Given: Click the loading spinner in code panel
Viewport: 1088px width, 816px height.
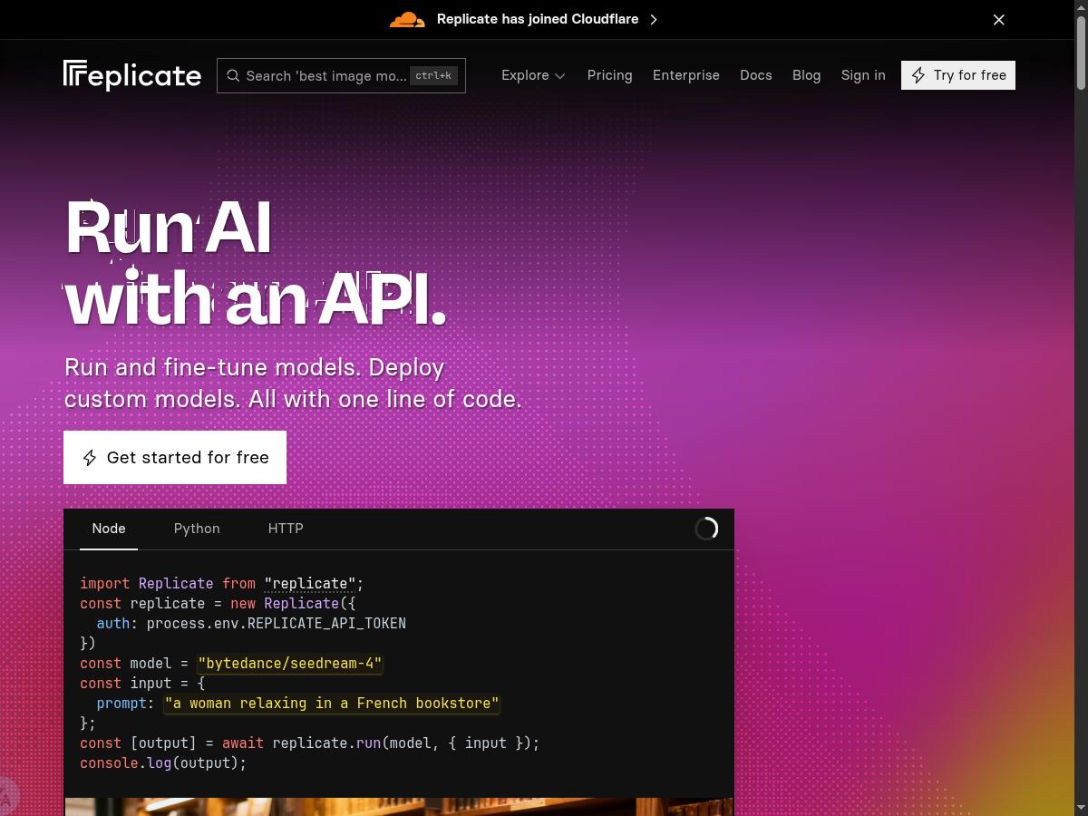Looking at the screenshot, I should pyautogui.click(x=706, y=529).
